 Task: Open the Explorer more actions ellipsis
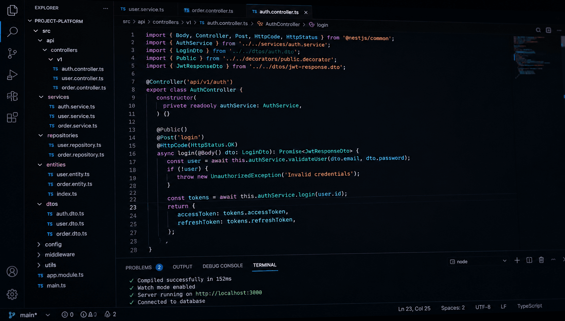pos(105,8)
